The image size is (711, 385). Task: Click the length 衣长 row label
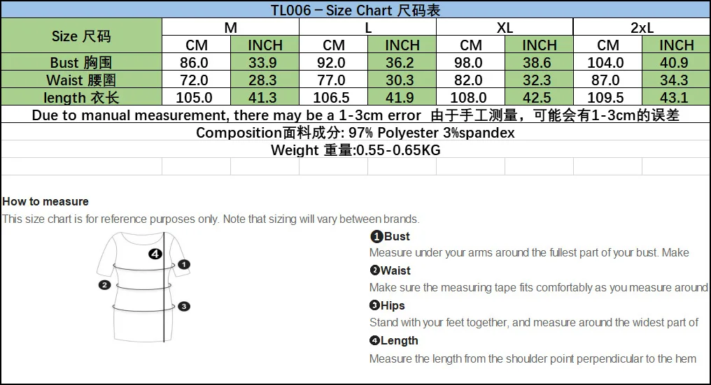[81, 97]
